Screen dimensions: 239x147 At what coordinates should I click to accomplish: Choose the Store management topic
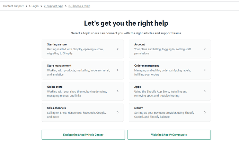[x=59, y=66]
